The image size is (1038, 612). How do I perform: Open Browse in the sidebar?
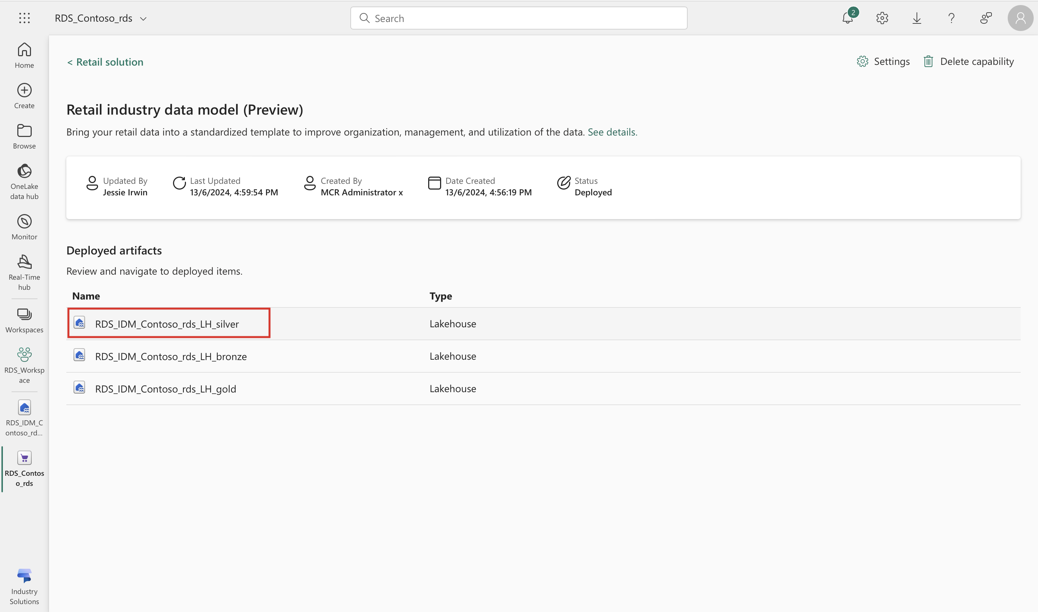[25, 137]
